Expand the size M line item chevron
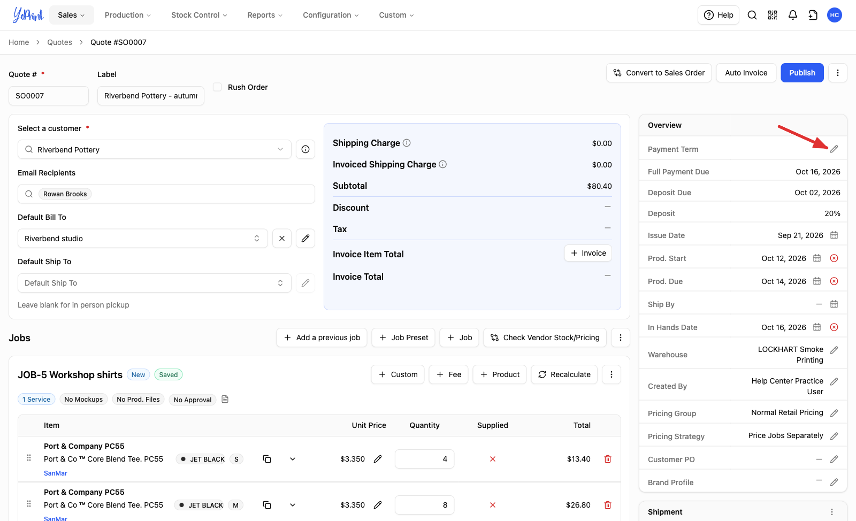 (x=293, y=505)
